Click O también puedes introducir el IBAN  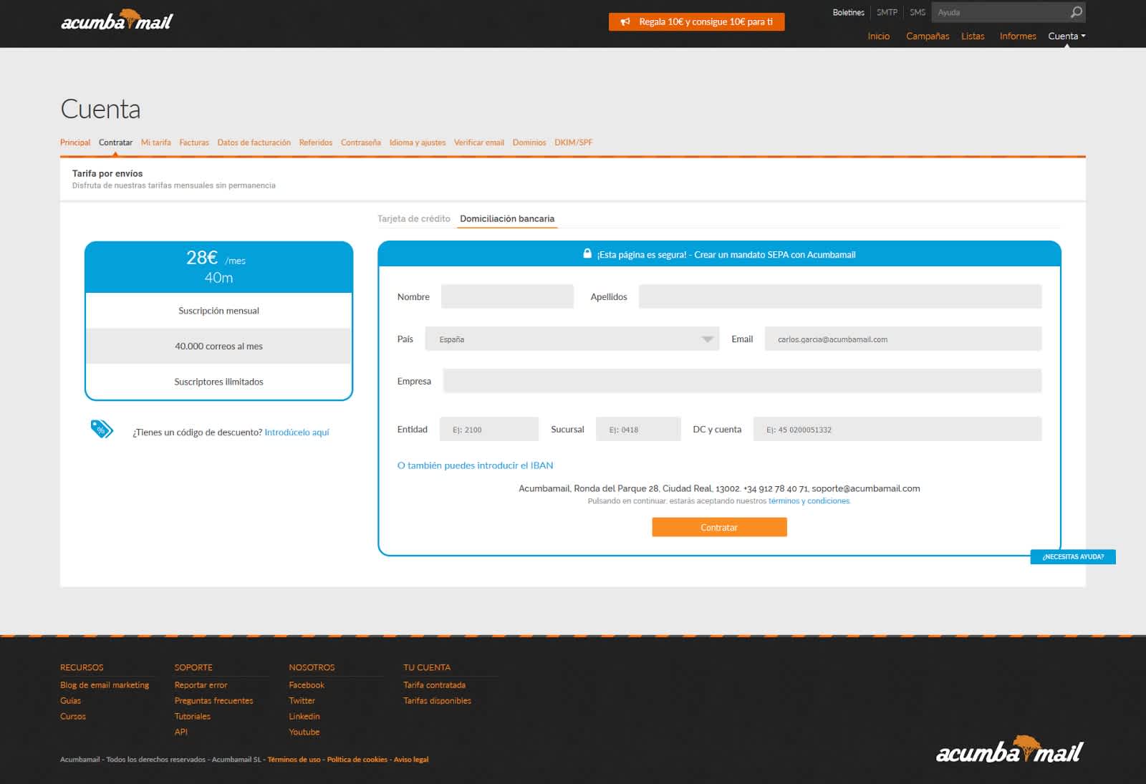pos(475,465)
